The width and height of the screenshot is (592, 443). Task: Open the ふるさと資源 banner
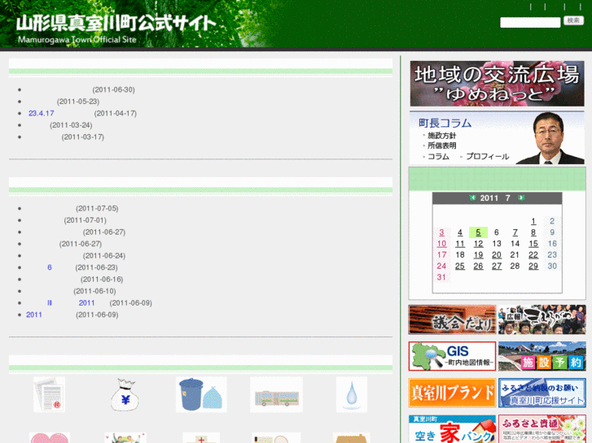coord(542,429)
